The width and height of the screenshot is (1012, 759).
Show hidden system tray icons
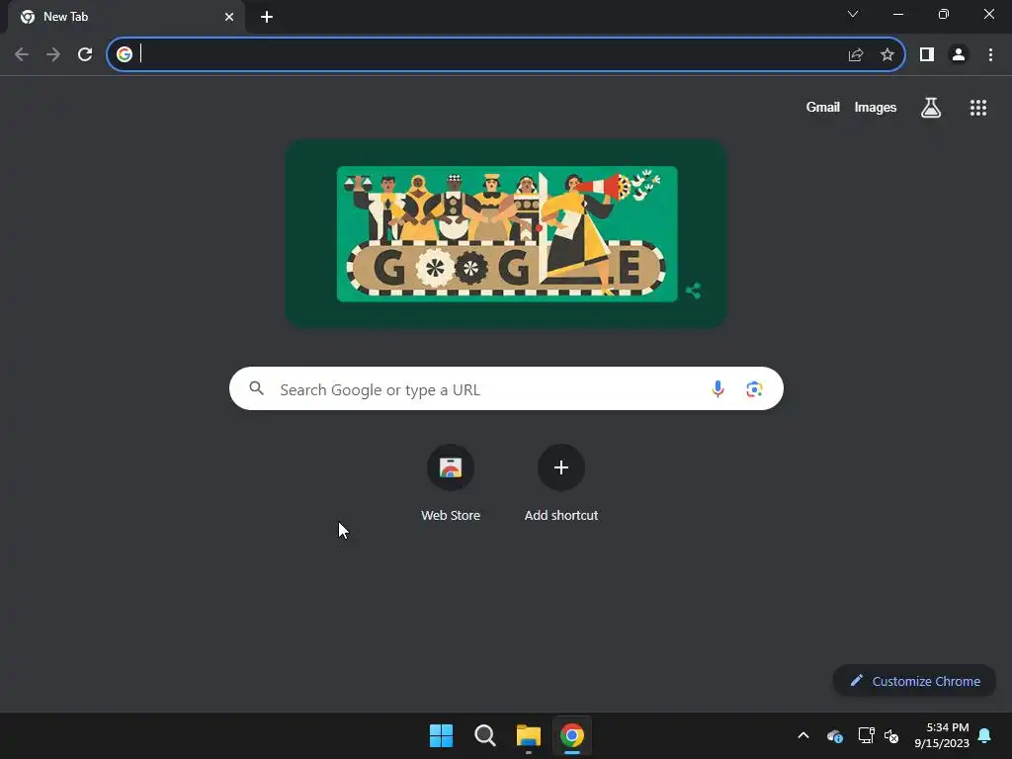(803, 735)
